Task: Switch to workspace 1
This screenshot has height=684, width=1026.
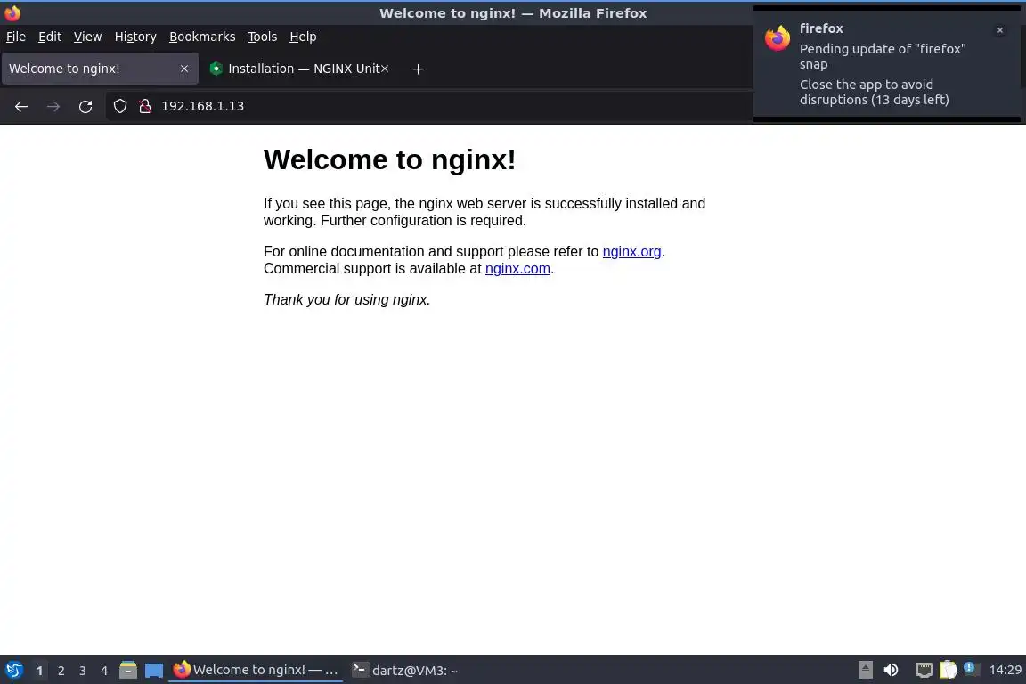Action: click(39, 671)
